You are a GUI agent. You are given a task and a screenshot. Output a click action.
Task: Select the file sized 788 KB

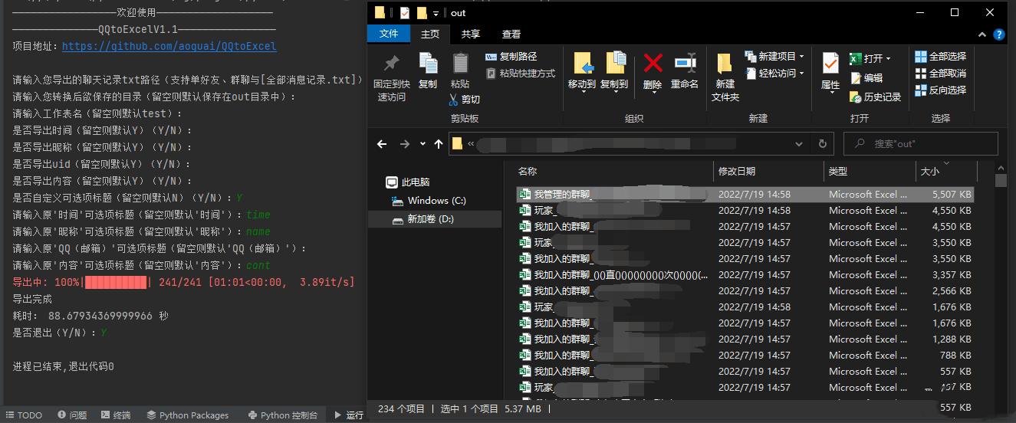tap(745, 355)
